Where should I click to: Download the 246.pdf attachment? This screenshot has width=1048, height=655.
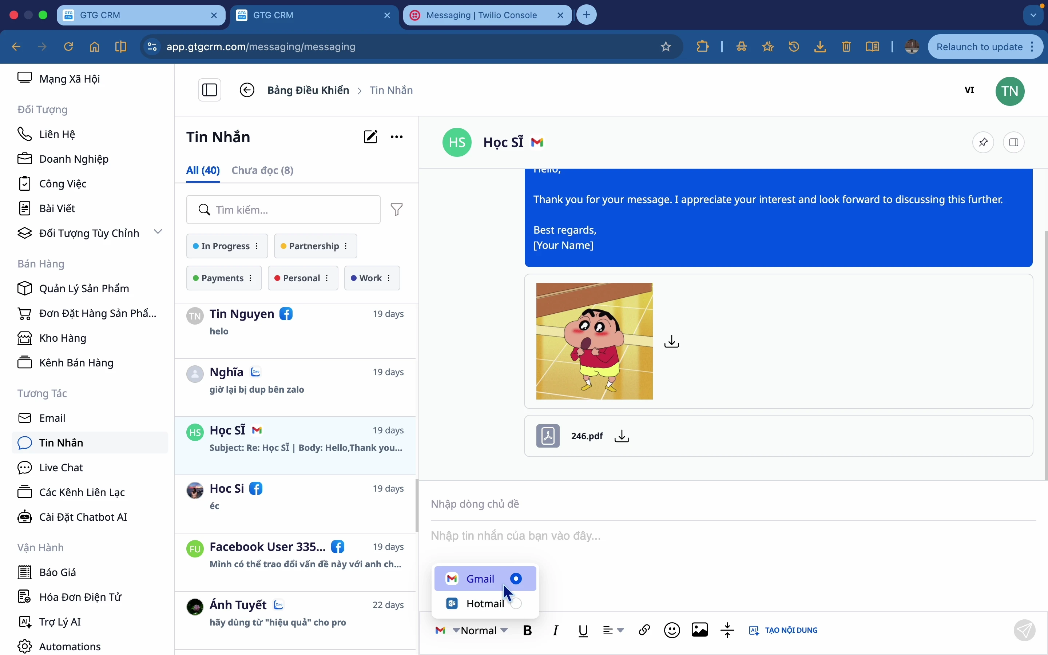[622, 436]
